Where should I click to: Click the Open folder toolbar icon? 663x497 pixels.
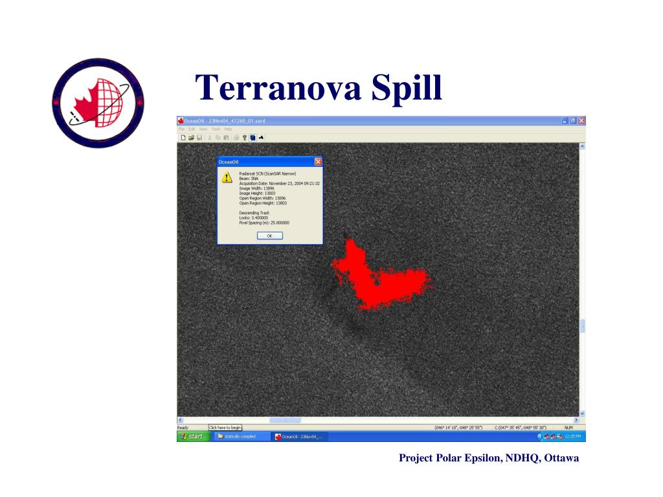pos(191,138)
